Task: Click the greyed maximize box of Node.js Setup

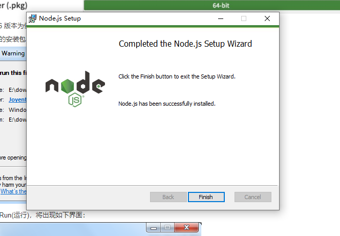Action: [x=244, y=18]
